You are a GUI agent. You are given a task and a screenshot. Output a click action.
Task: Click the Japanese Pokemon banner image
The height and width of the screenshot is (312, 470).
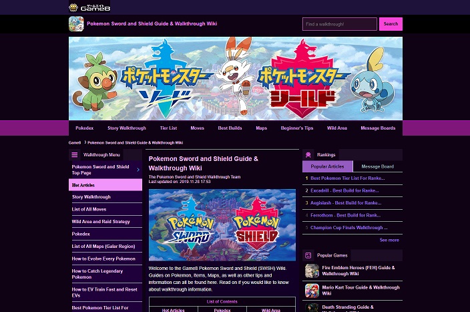pyautogui.click(x=236, y=78)
